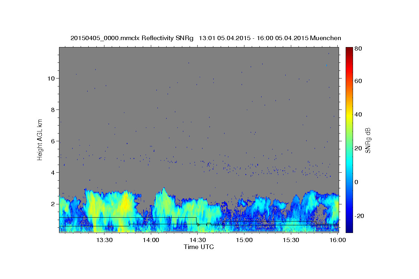Click the height tick label 10
This screenshot has width=419, height=279.
[51, 78]
